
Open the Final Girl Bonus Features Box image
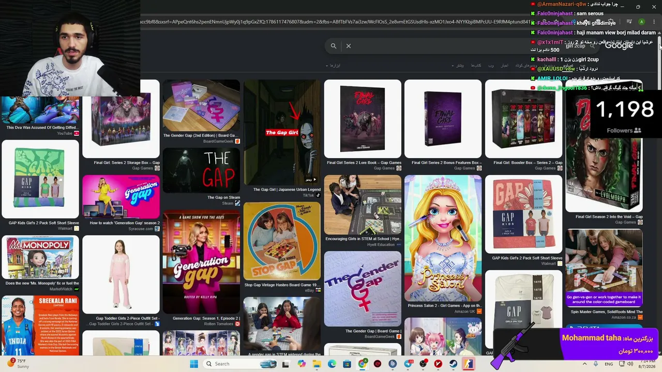point(443,119)
